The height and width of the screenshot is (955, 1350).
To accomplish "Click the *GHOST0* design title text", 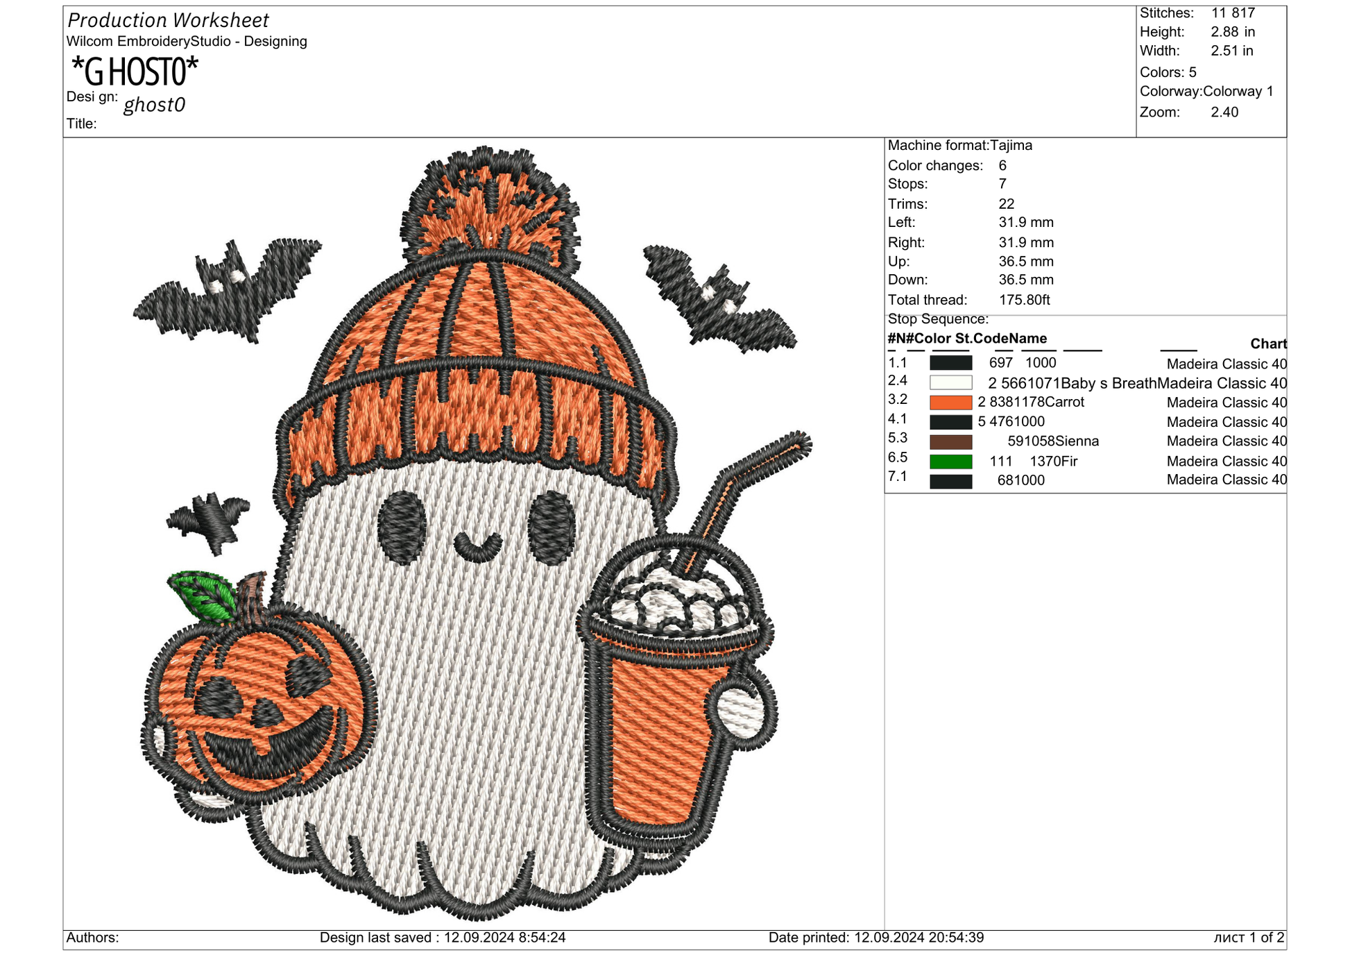I will pyautogui.click(x=135, y=71).
